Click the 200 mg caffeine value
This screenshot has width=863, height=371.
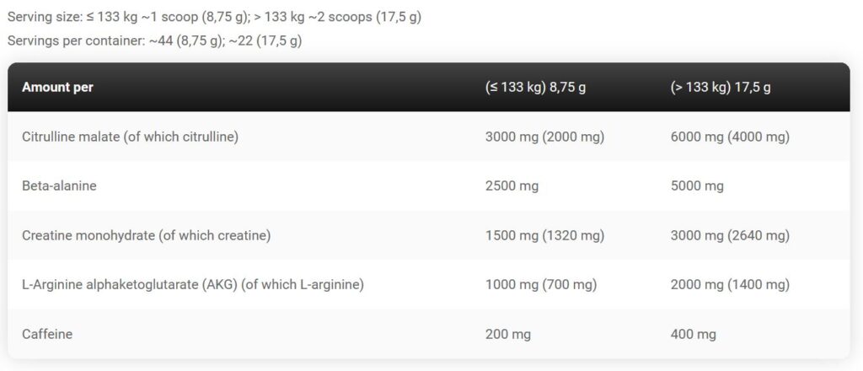coord(508,334)
